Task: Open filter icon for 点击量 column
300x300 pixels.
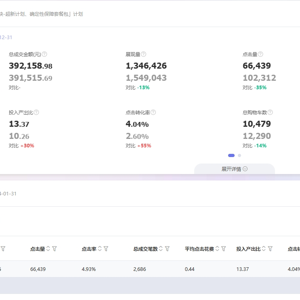Action: click(55, 249)
